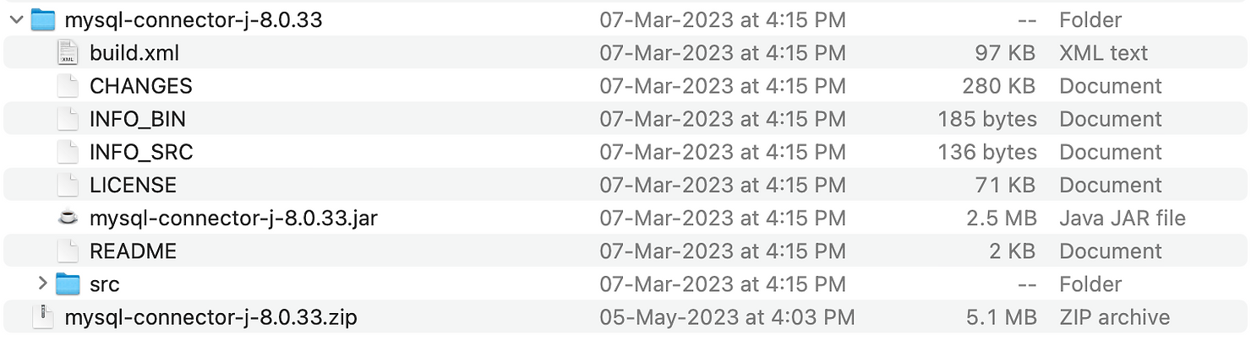Image resolution: width=1251 pixels, height=351 pixels.
Task: Click the build.xml file name
Action: pyautogui.click(x=134, y=53)
